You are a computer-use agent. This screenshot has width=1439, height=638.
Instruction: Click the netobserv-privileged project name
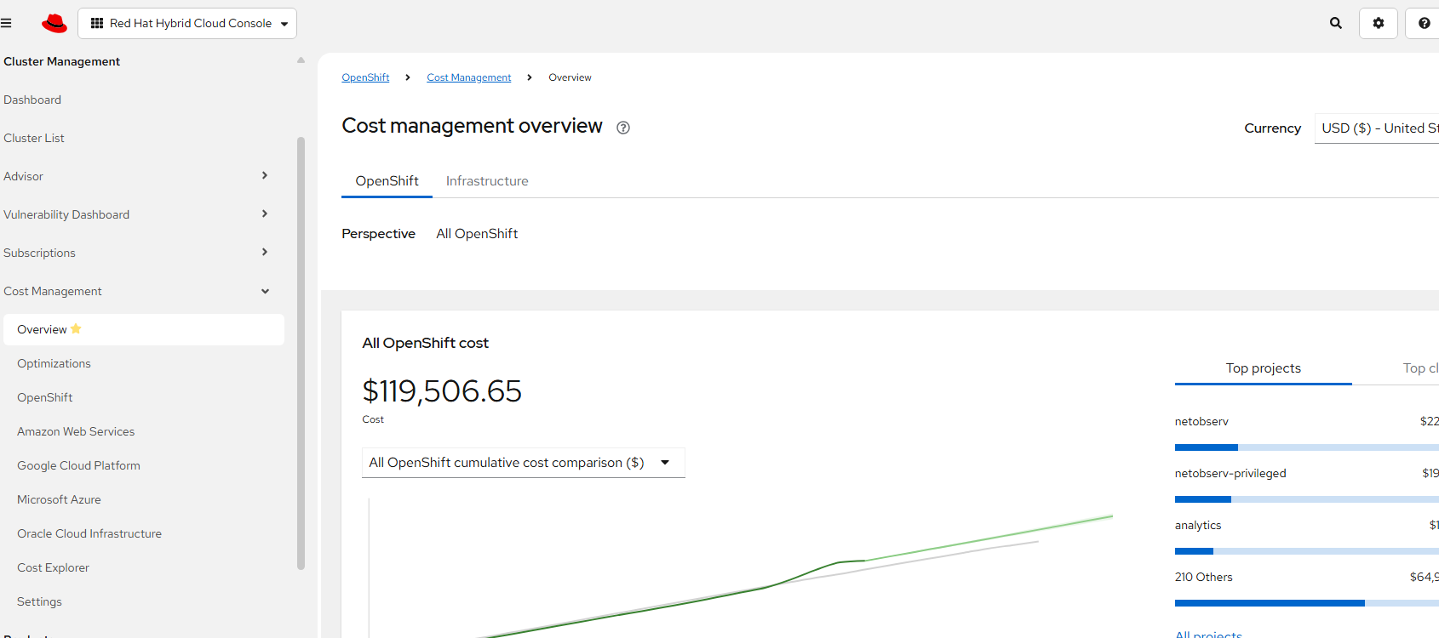(1230, 474)
